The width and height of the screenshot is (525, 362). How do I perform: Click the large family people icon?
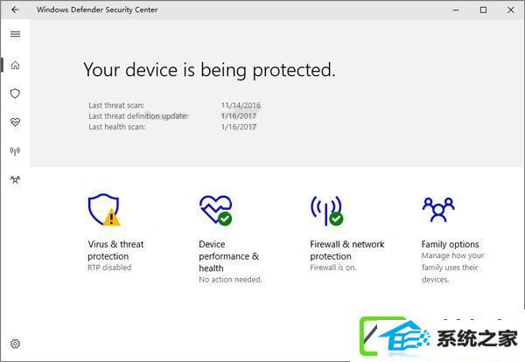(x=438, y=210)
